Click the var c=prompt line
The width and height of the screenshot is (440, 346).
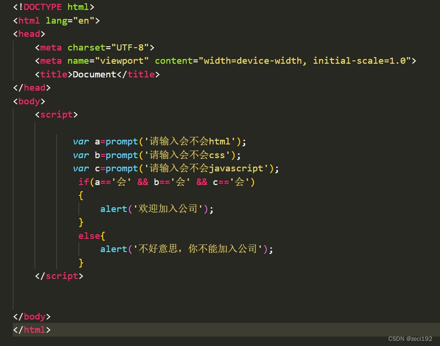click(x=176, y=169)
